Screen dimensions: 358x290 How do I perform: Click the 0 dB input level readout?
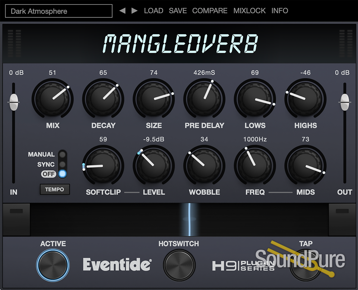16,72
